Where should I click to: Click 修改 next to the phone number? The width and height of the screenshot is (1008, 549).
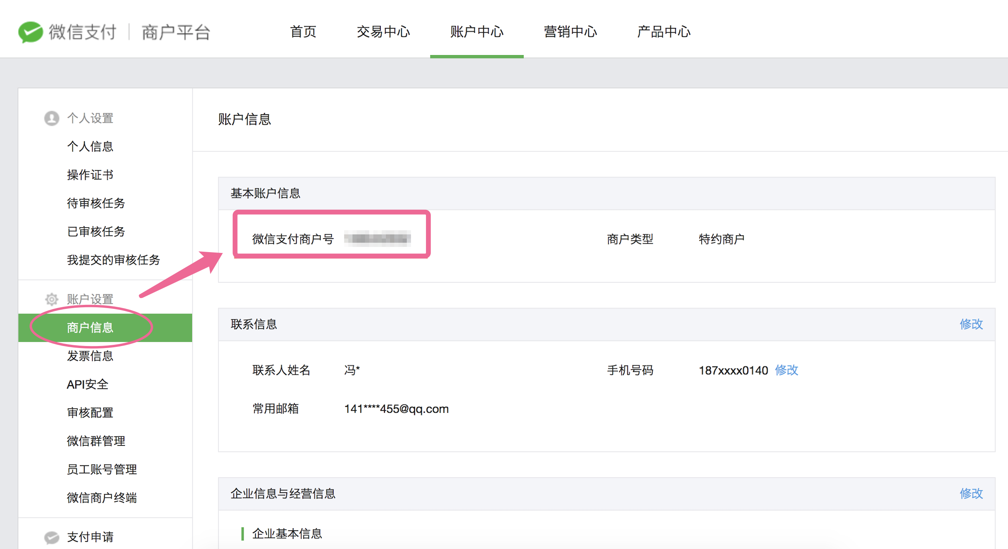786,370
